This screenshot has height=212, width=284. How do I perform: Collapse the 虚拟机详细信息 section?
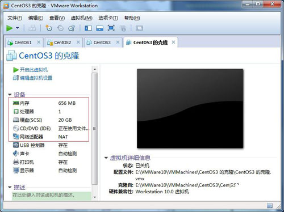[106, 158]
